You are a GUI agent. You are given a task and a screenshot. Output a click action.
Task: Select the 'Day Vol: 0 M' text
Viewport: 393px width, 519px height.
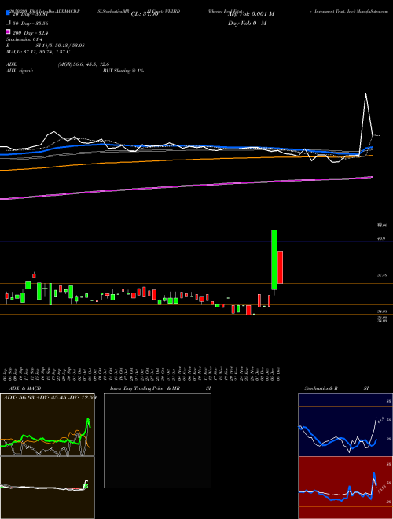pyautogui.click(x=247, y=23)
